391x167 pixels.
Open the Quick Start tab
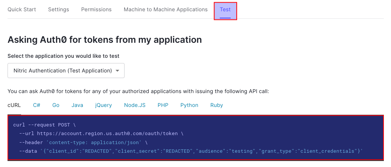click(22, 9)
